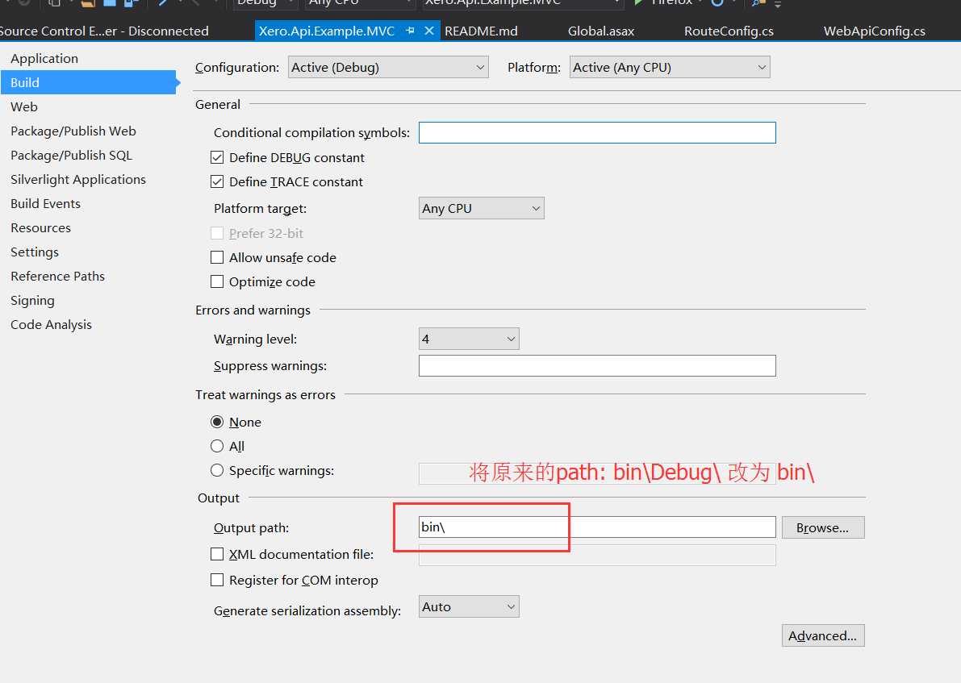Close the Xero.Api.Example.MVC properties tab
The image size is (961, 683).
429,31
